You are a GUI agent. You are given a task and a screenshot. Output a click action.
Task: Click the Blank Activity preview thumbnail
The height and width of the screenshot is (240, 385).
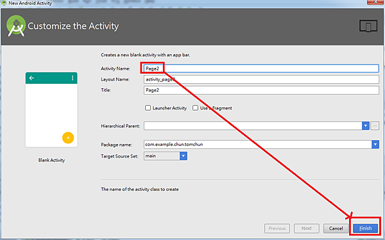51,109
